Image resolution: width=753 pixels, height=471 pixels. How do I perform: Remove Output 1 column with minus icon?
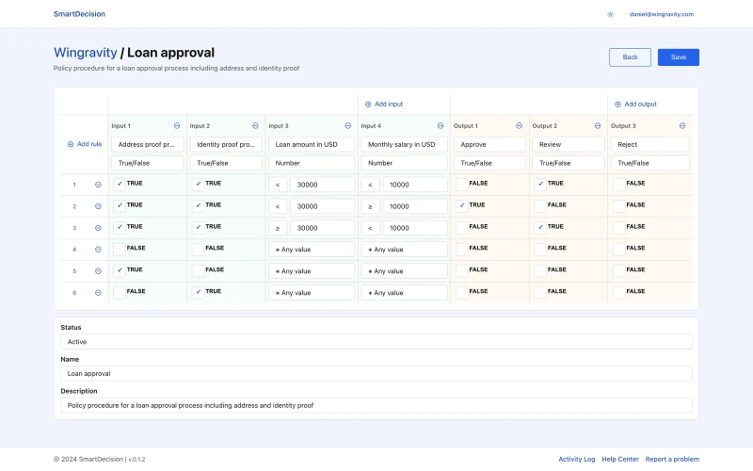519,126
